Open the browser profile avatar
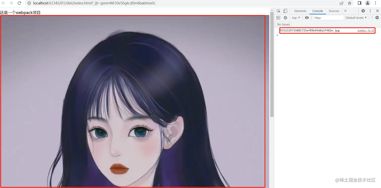The height and width of the screenshot is (188, 381). point(367,3)
